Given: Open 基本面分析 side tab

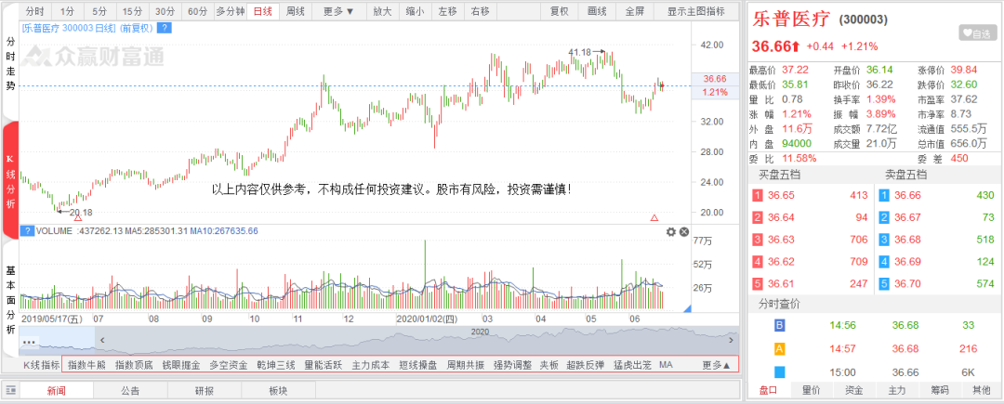Looking at the screenshot, I should click(10, 300).
